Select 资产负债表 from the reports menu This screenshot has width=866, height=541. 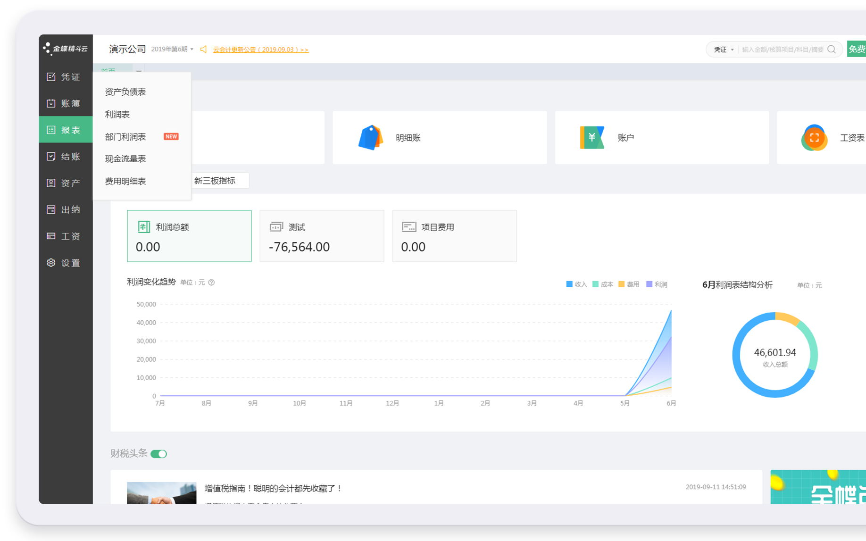(125, 92)
